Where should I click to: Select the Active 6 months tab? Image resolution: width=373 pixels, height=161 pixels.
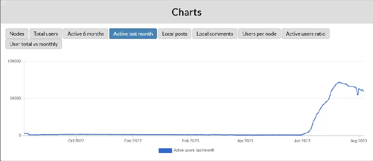(x=86, y=34)
